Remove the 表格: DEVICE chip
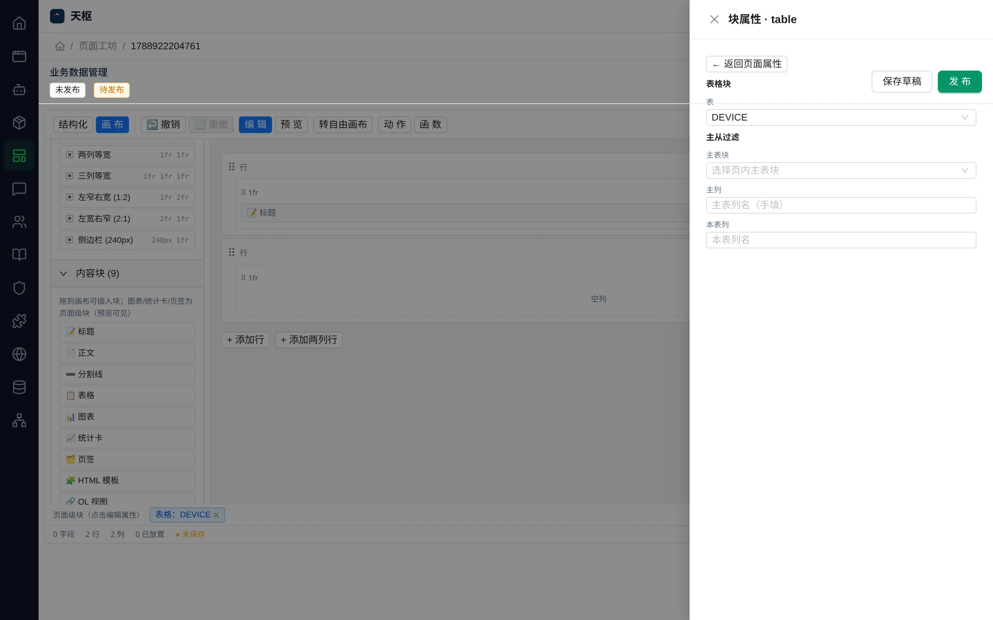This screenshot has width=993, height=620. click(x=216, y=515)
